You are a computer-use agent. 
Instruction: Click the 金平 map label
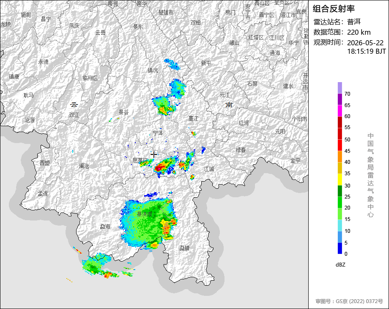[x=296, y=161]
